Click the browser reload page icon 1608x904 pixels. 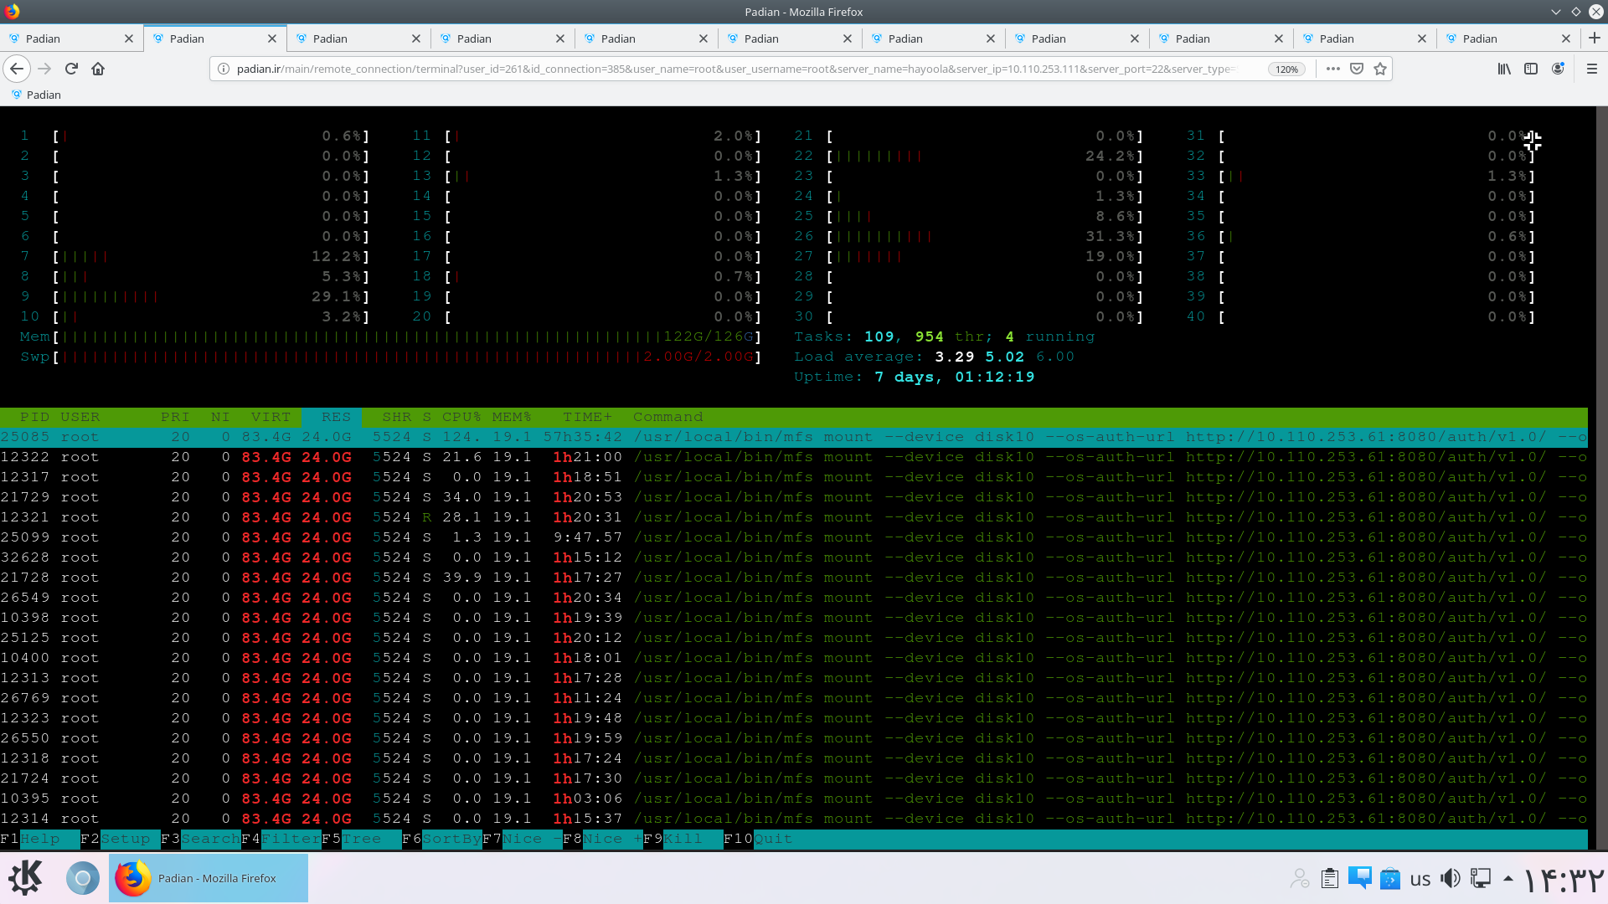71,69
